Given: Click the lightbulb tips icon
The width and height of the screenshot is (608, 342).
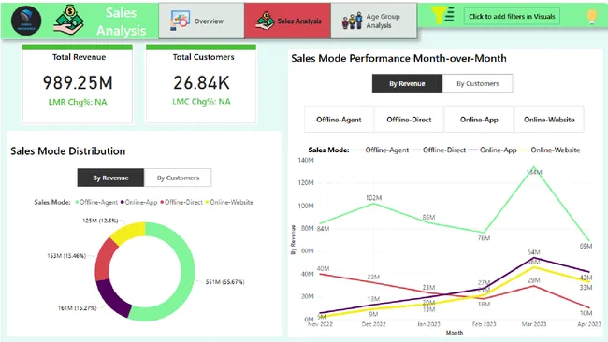Looking at the screenshot, I should [592, 17].
